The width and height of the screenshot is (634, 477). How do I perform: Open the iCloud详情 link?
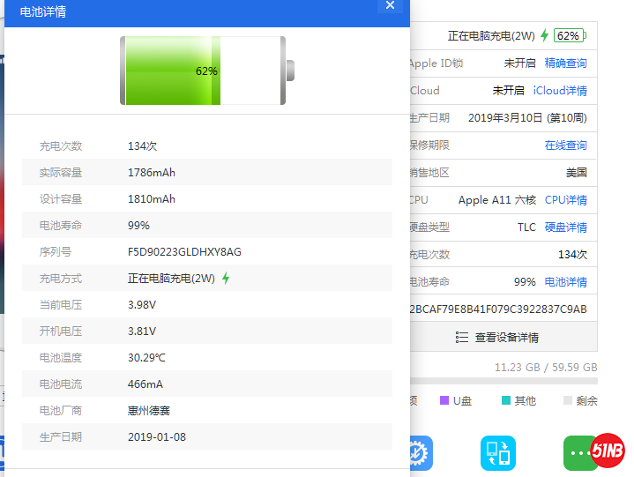tap(559, 91)
